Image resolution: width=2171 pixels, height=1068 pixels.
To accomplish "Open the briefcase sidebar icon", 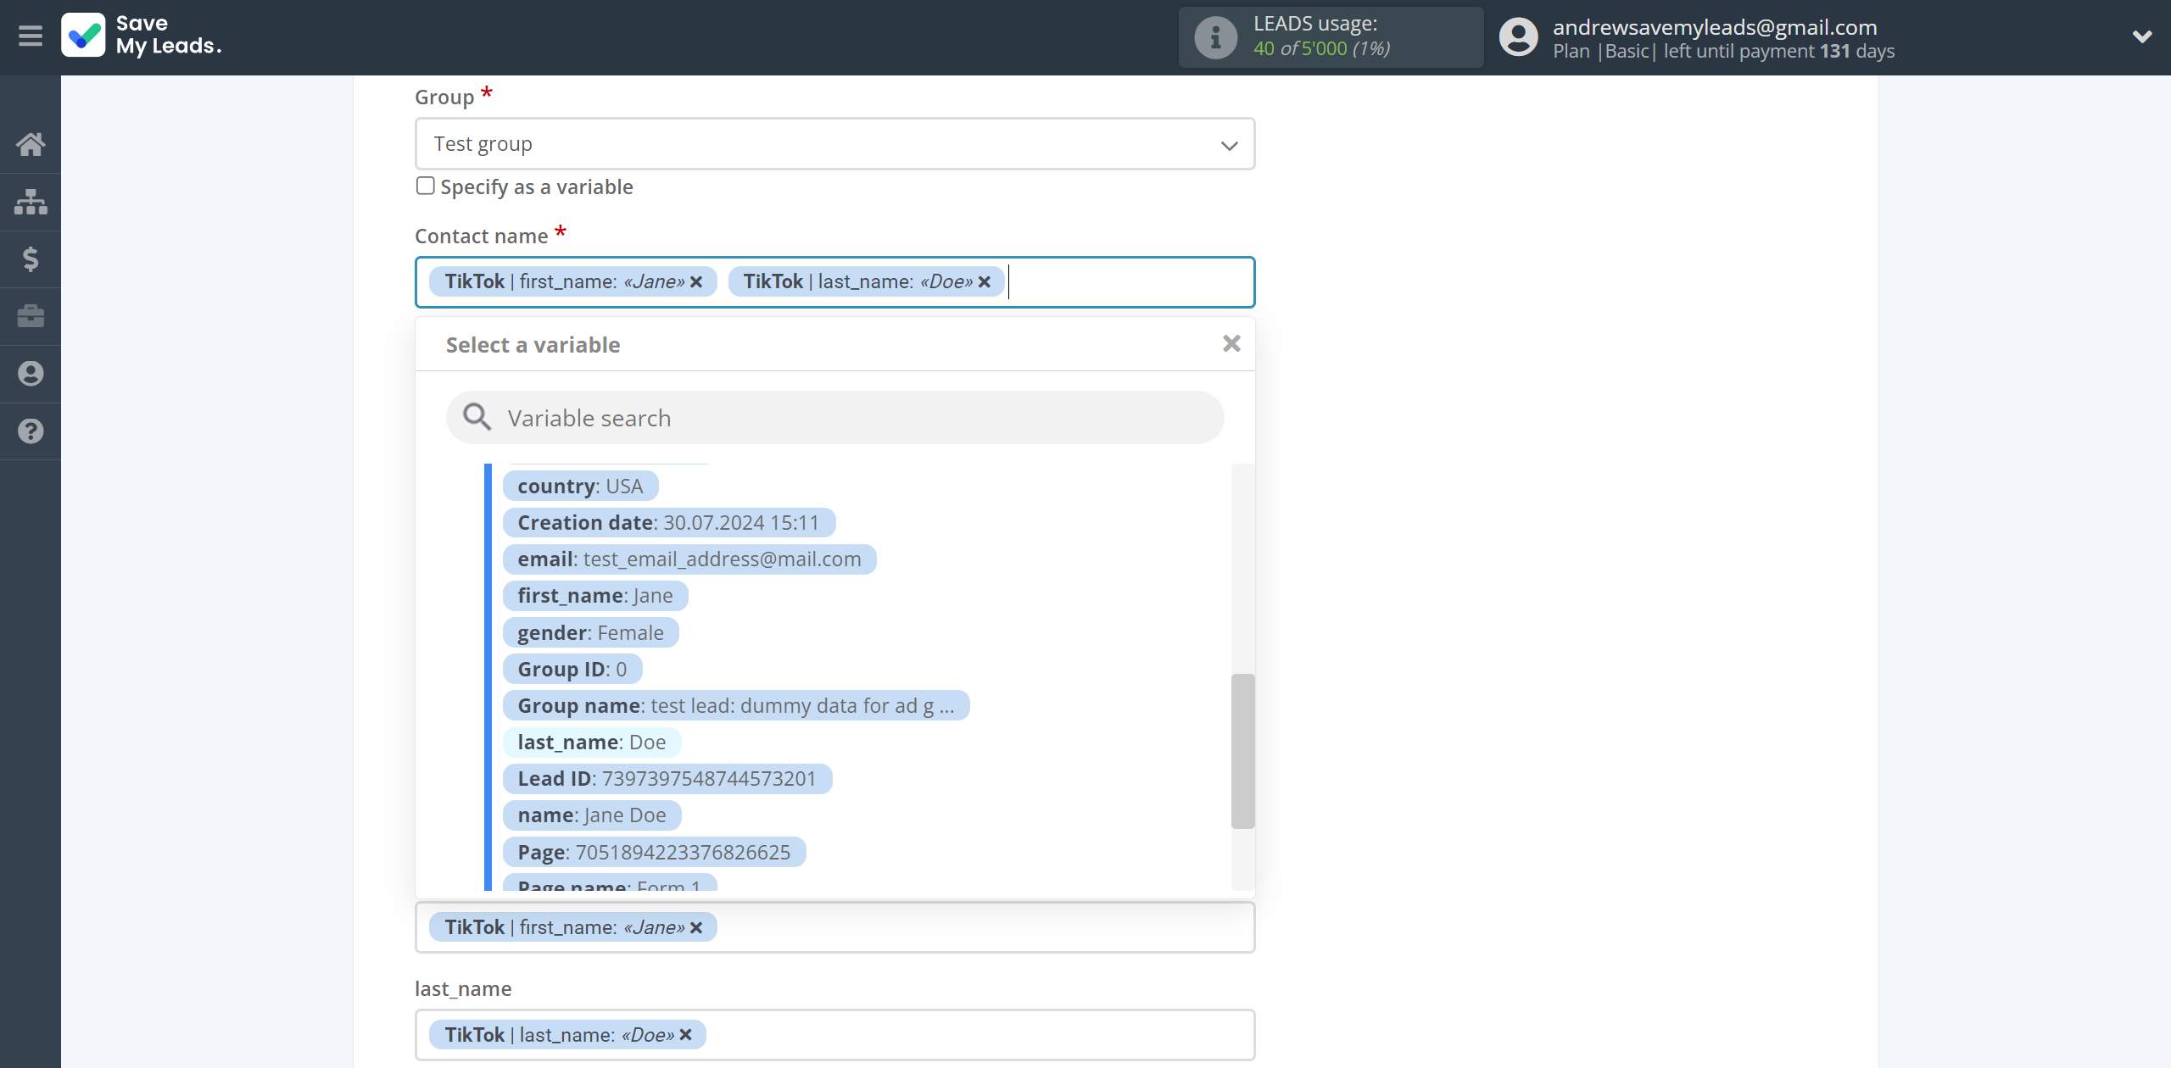I will click(31, 316).
